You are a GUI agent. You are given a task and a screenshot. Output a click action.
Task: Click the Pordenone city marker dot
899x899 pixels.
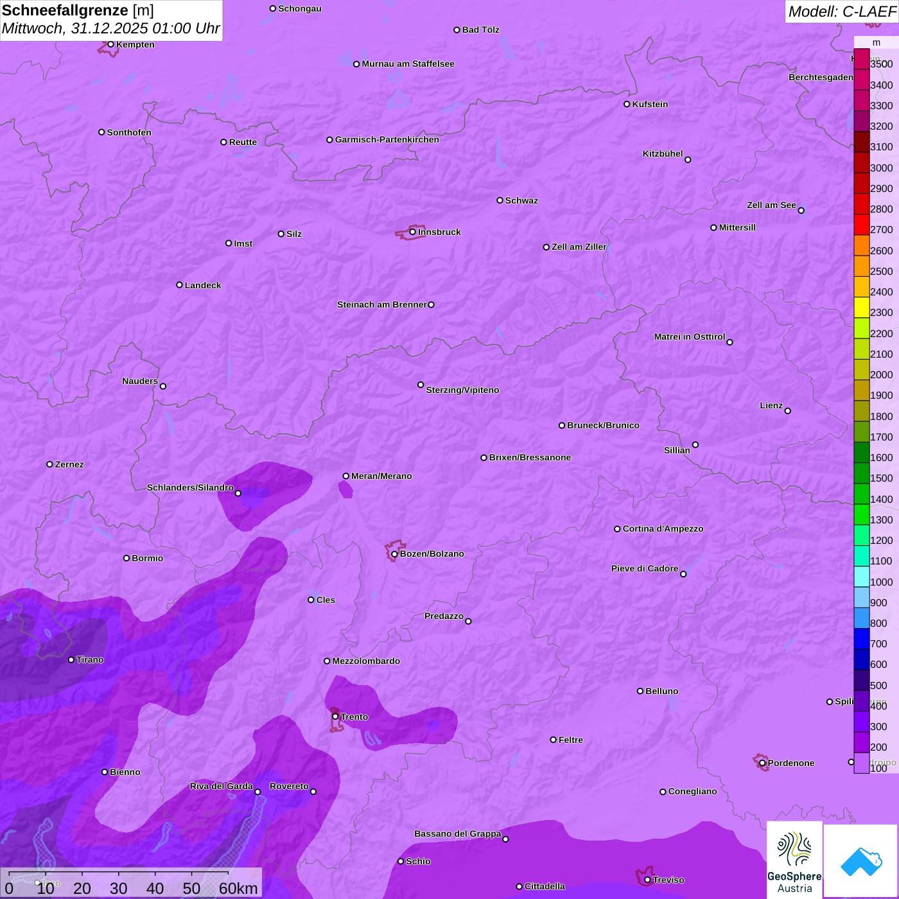pos(762,763)
